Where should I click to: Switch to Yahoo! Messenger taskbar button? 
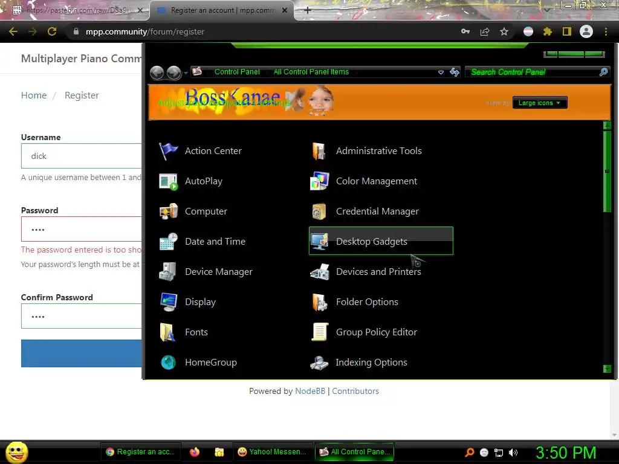point(273,452)
